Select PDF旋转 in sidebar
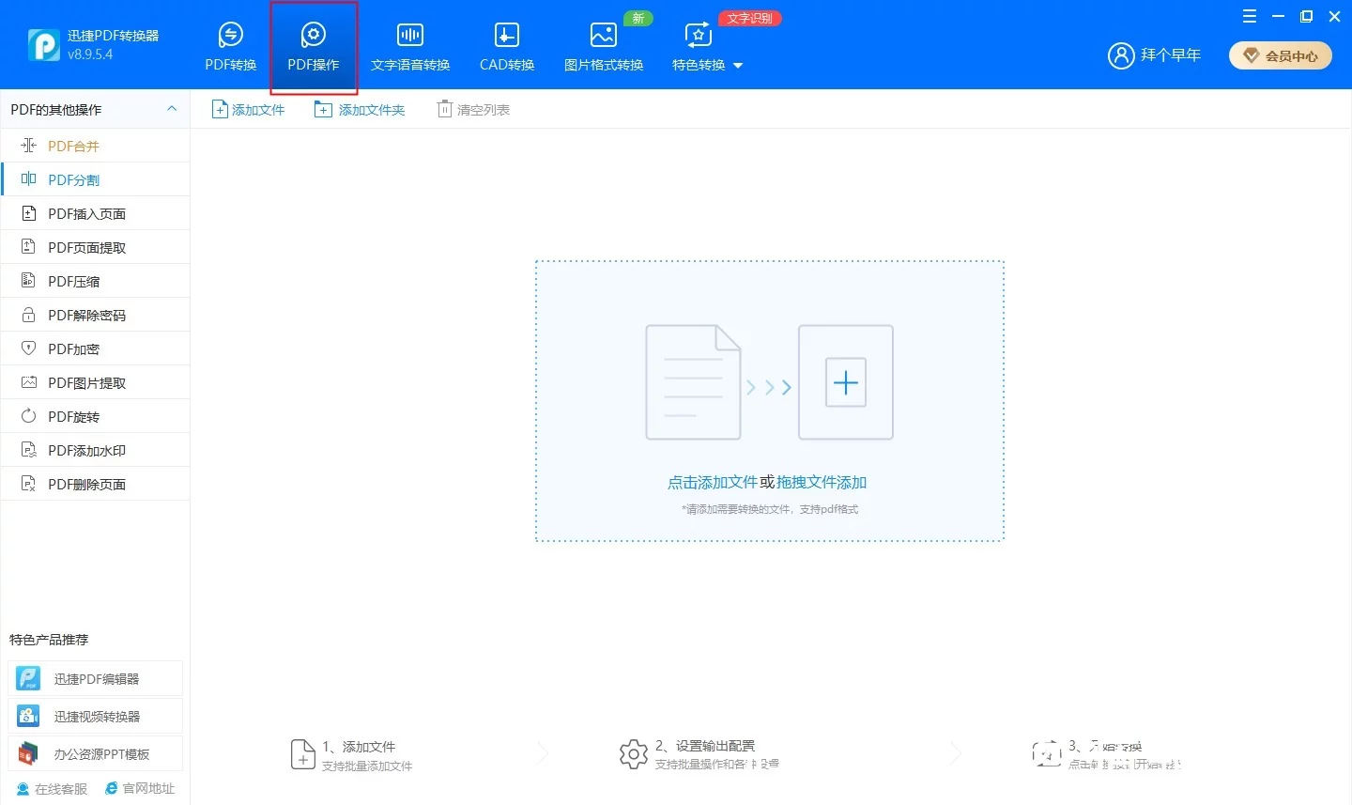 [x=95, y=416]
